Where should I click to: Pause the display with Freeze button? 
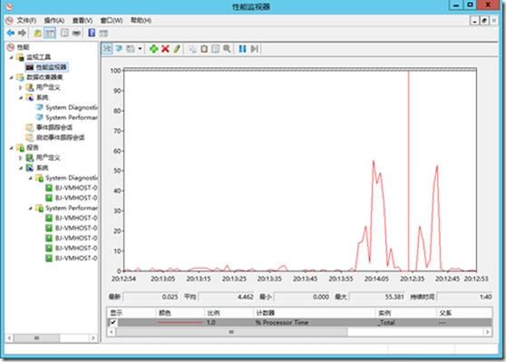[242, 49]
